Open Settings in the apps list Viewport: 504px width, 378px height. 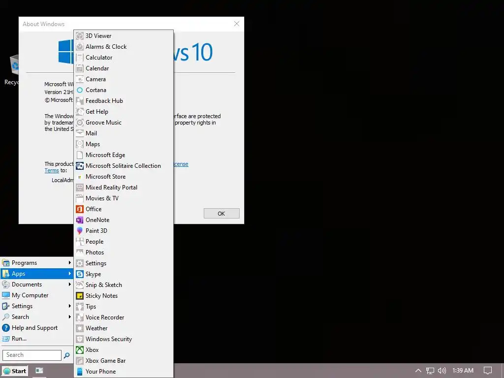124,263
